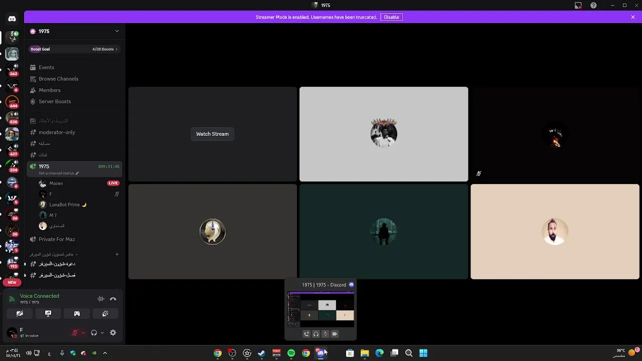Select the LunaBot avatar participant tile

coord(213,232)
